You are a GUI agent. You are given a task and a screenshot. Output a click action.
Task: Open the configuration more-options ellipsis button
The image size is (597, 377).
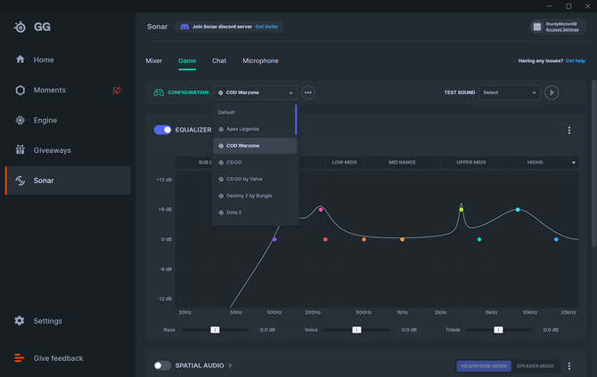(308, 92)
